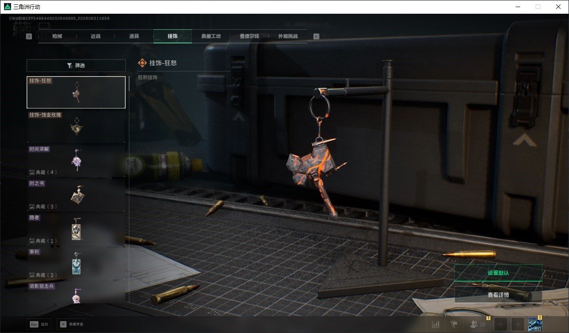Click the Esc 返回 back button

[39, 324]
